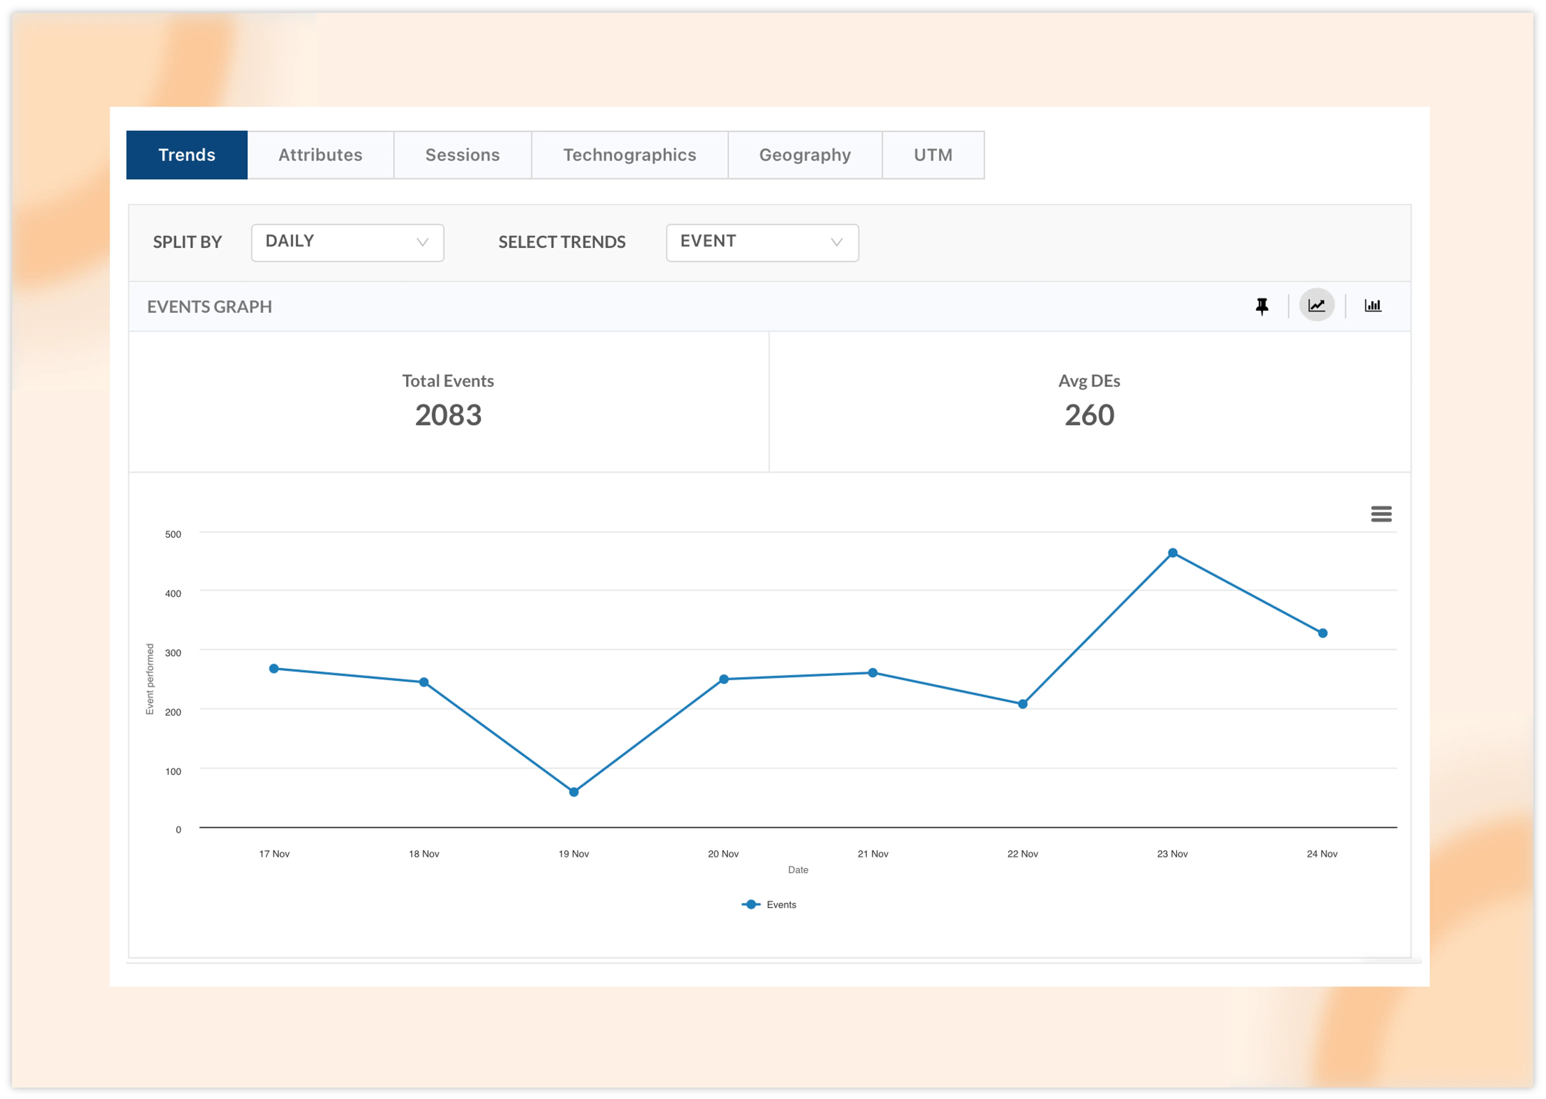Switch to line chart view
This screenshot has height=1099, width=1546.
(1317, 305)
